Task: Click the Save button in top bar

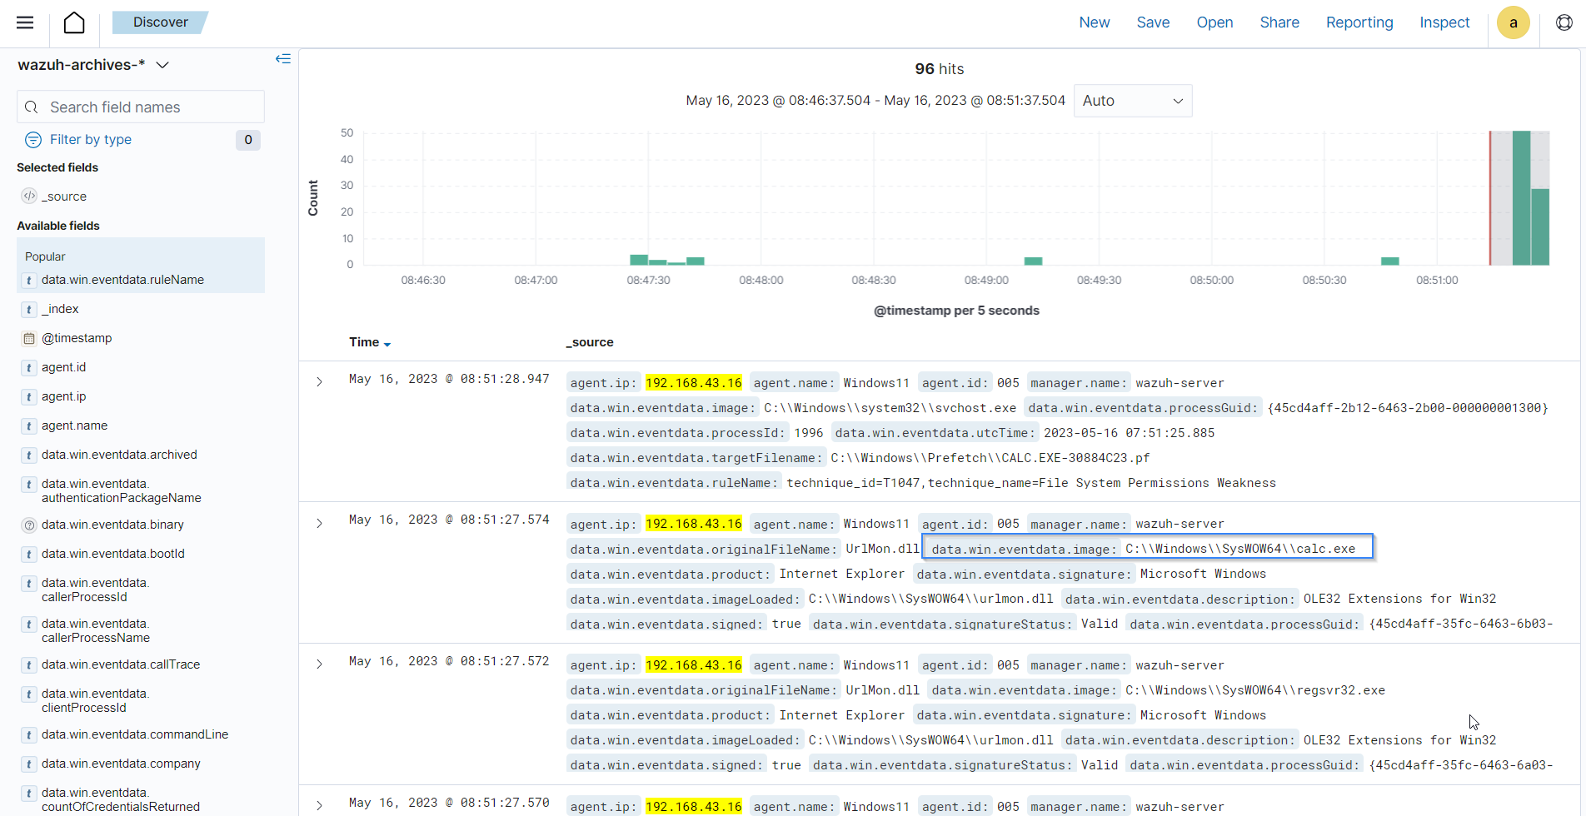Action: pos(1153,22)
